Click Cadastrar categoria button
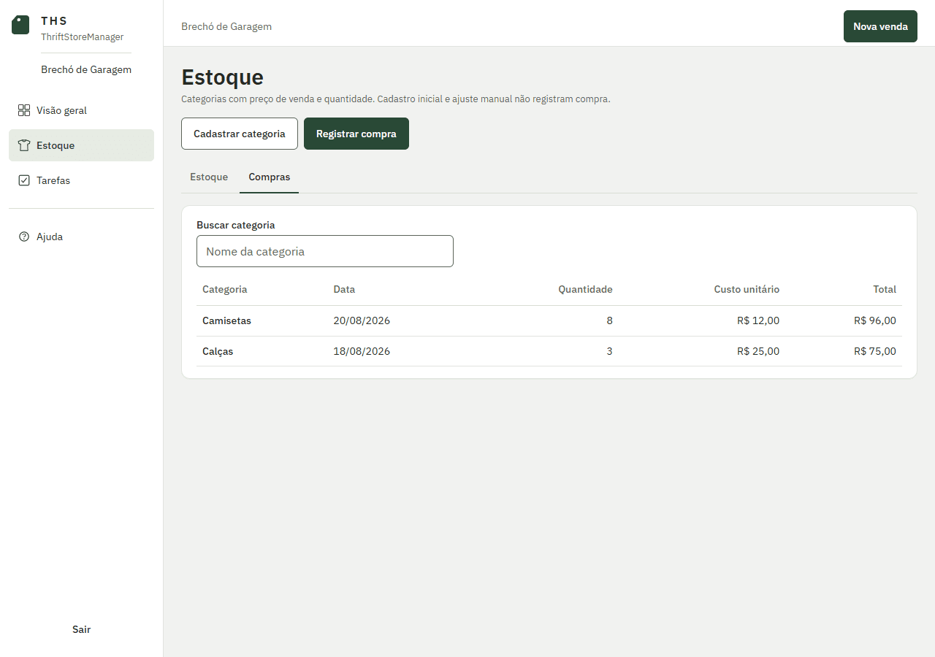The image size is (935, 657). [x=240, y=134]
